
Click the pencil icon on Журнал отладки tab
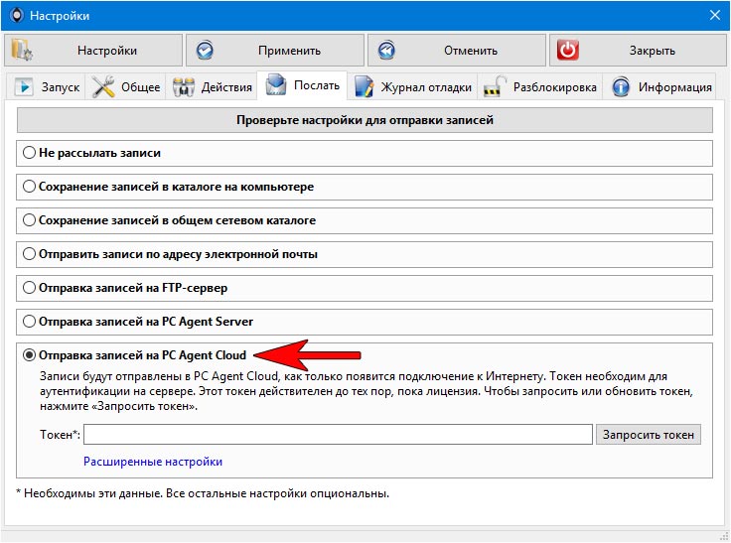coord(365,87)
